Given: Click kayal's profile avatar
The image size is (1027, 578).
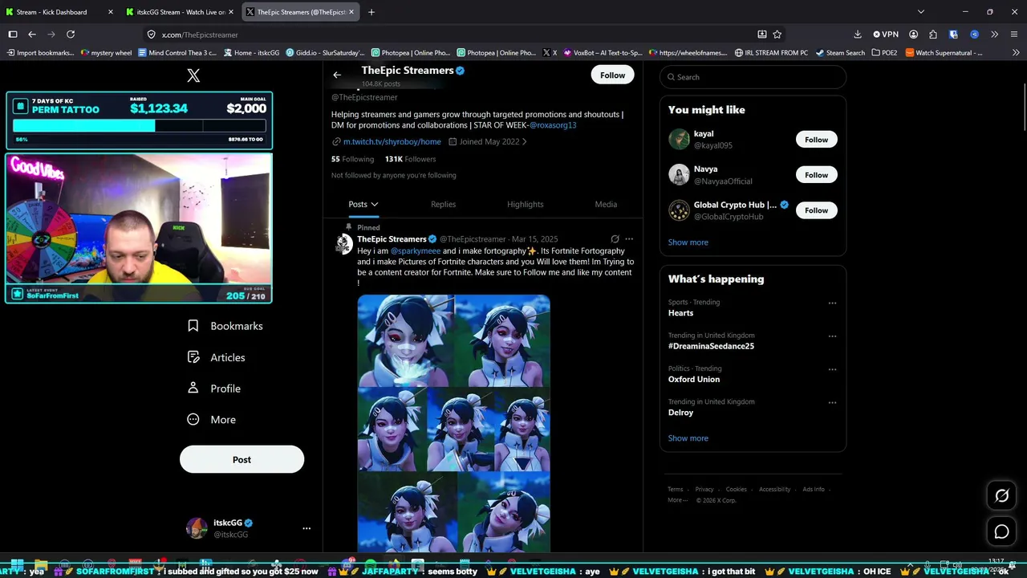Looking at the screenshot, I should 679,140.
